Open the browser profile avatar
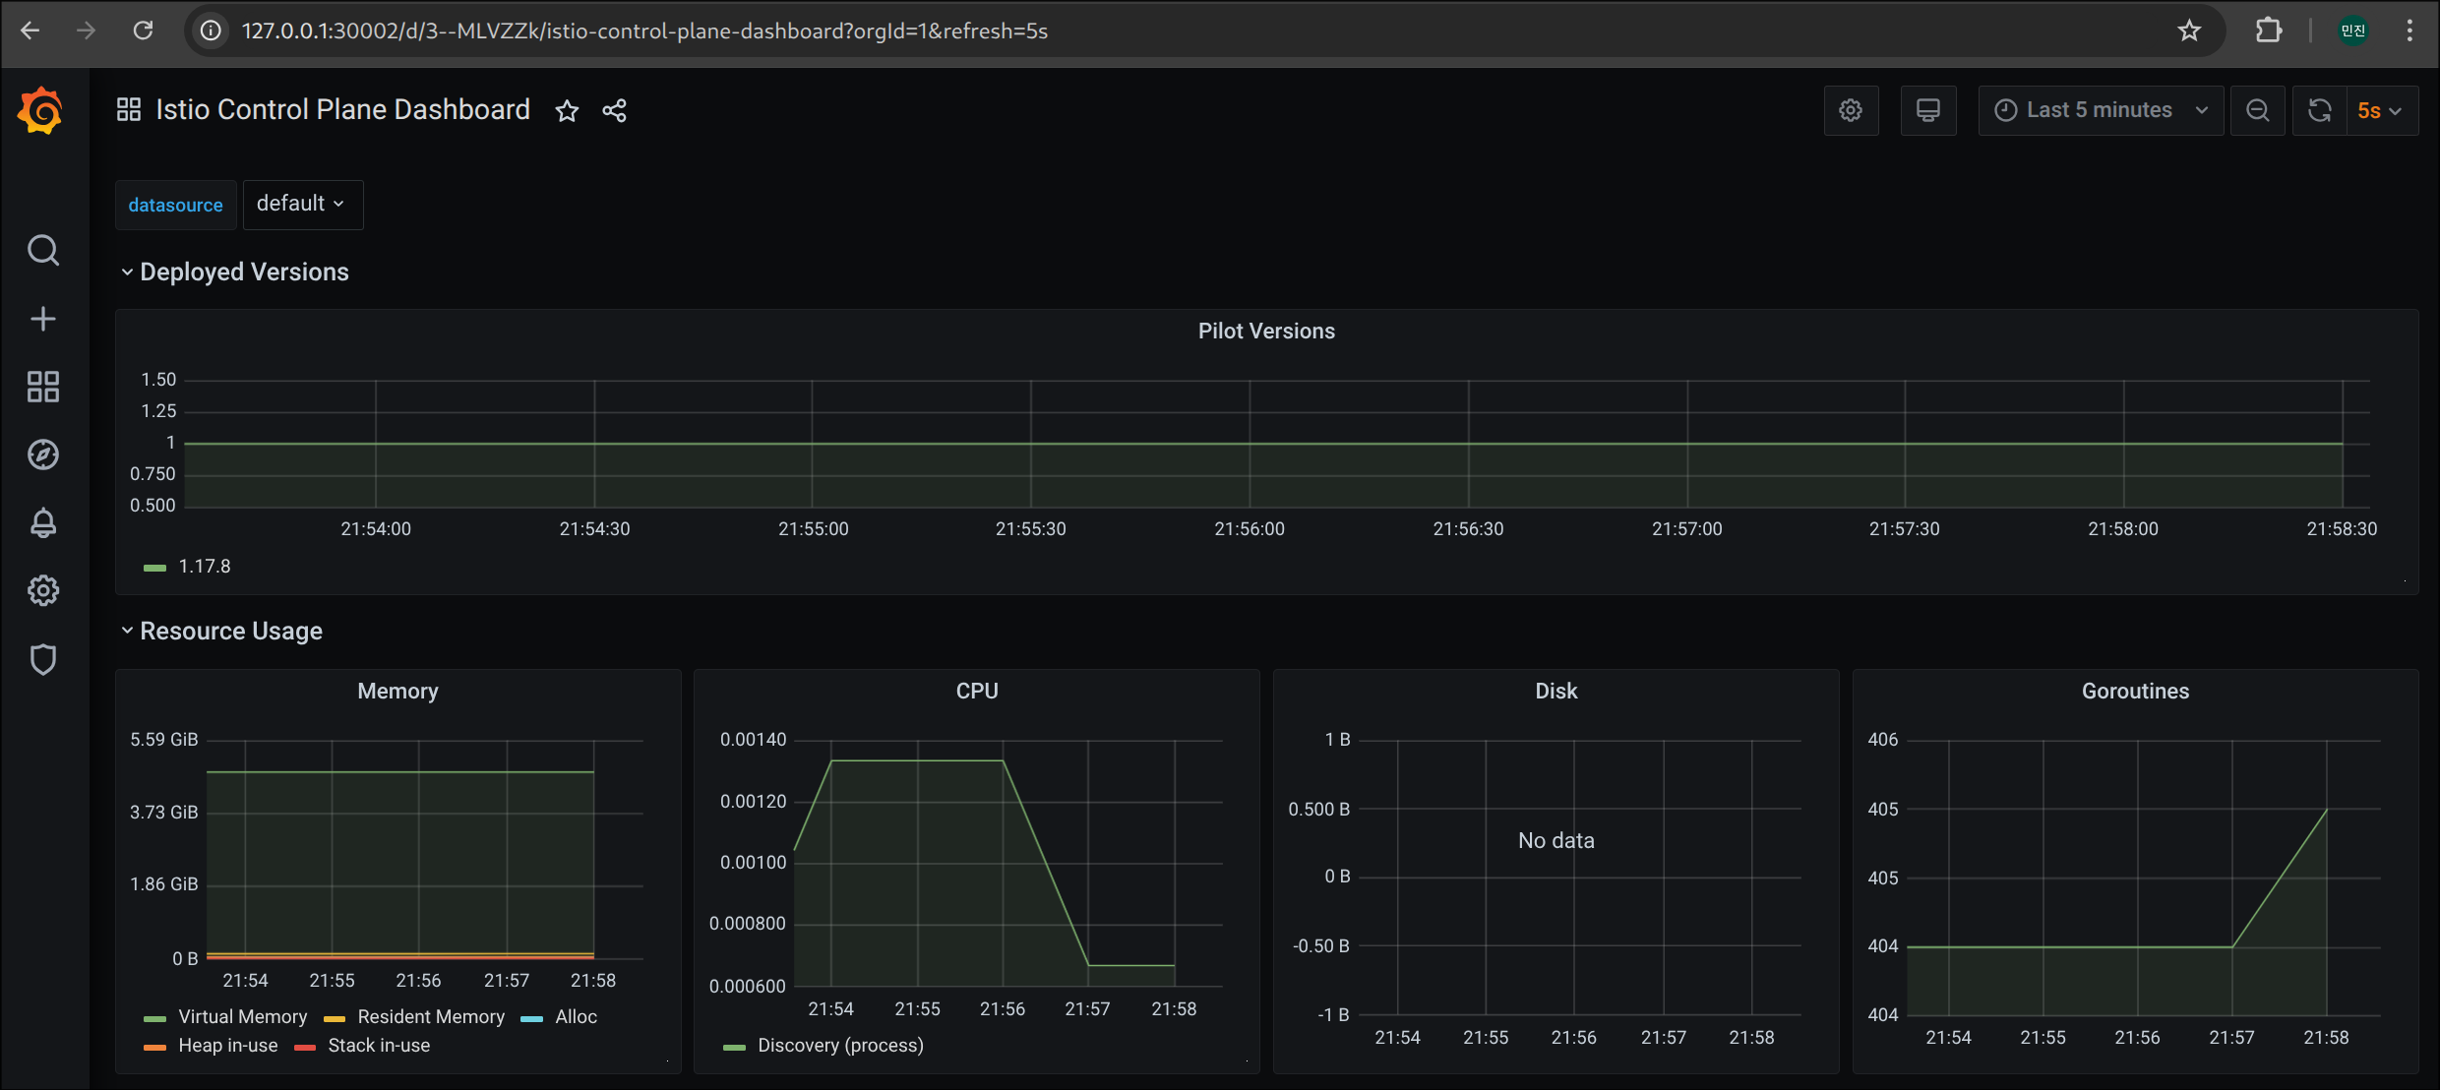The height and width of the screenshot is (1090, 2440). point(2353,30)
